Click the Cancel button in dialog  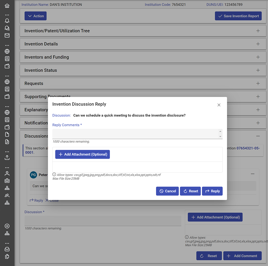[x=167, y=191]
